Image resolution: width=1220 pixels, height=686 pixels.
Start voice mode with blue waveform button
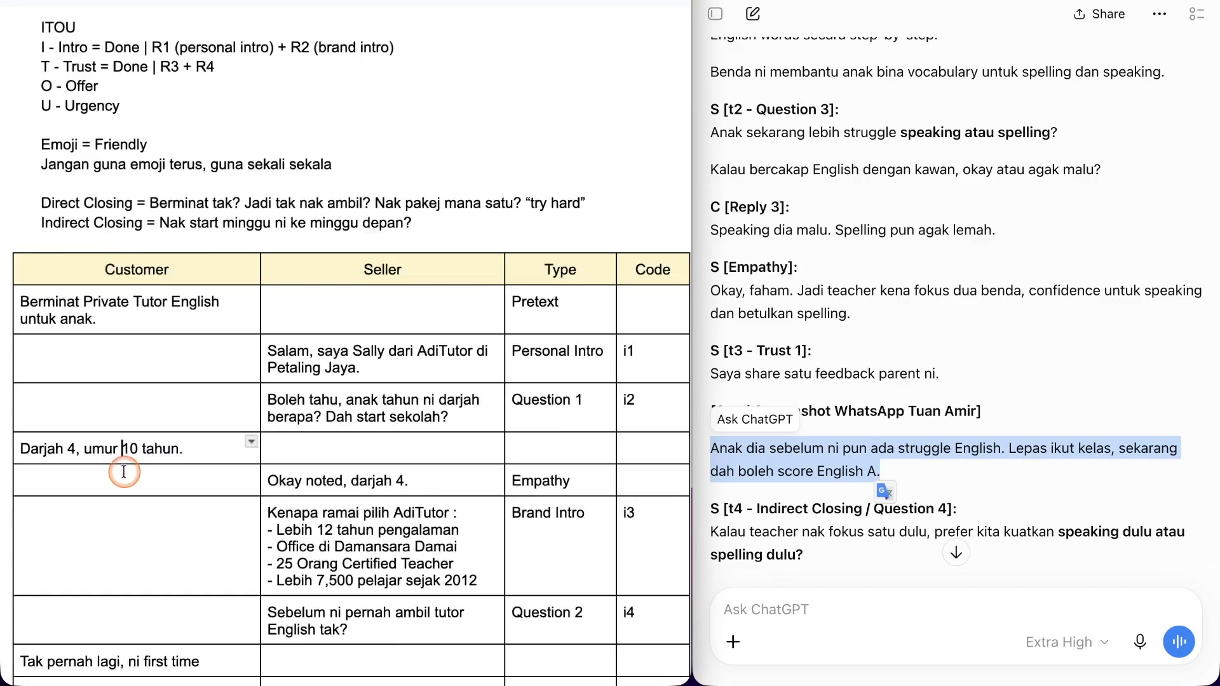(1179, 642)
